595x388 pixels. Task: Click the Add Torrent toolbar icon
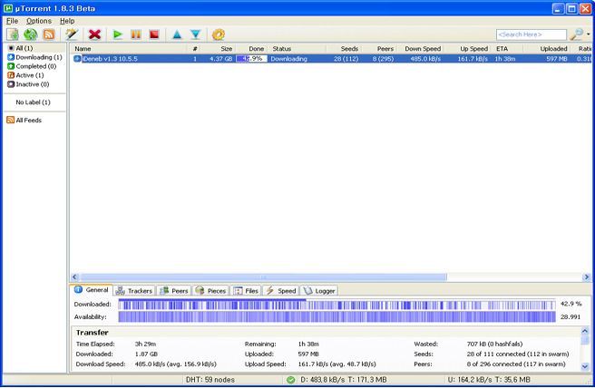13,34
